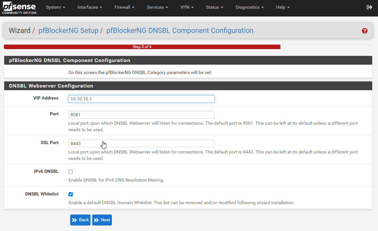Click the logout arrow icon
The image size is (378, 231).
pos(369,7)
